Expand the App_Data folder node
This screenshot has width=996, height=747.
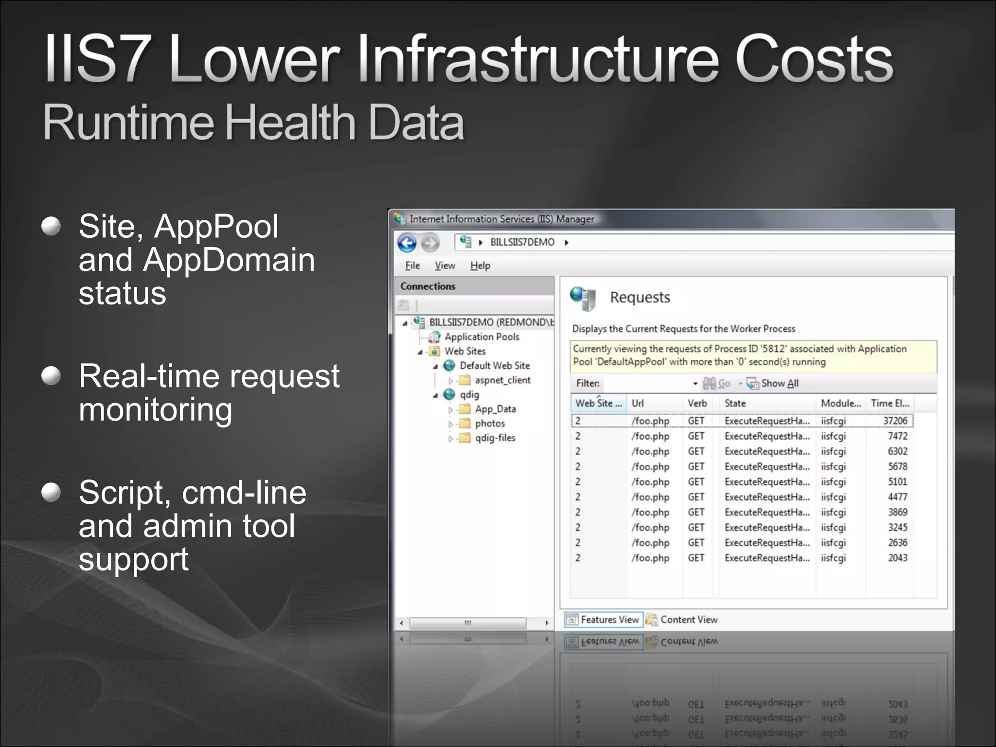point(451,410)
